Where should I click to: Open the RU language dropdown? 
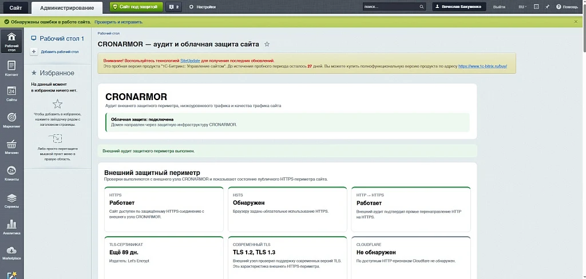pyautogui.click(x=522, y=7)
